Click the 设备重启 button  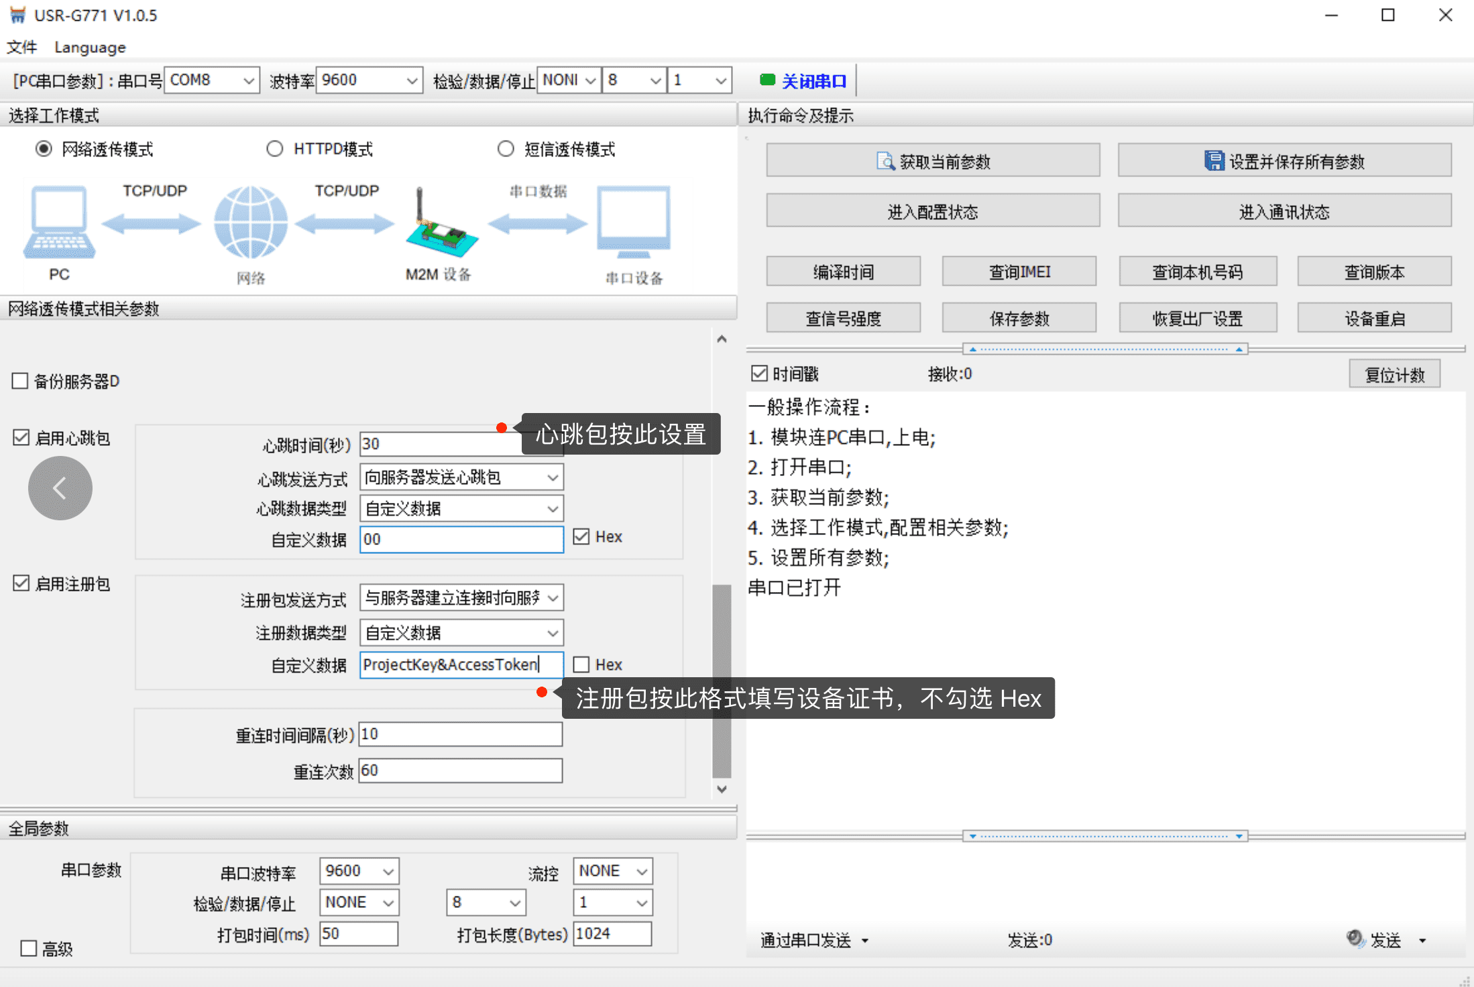1374,318
